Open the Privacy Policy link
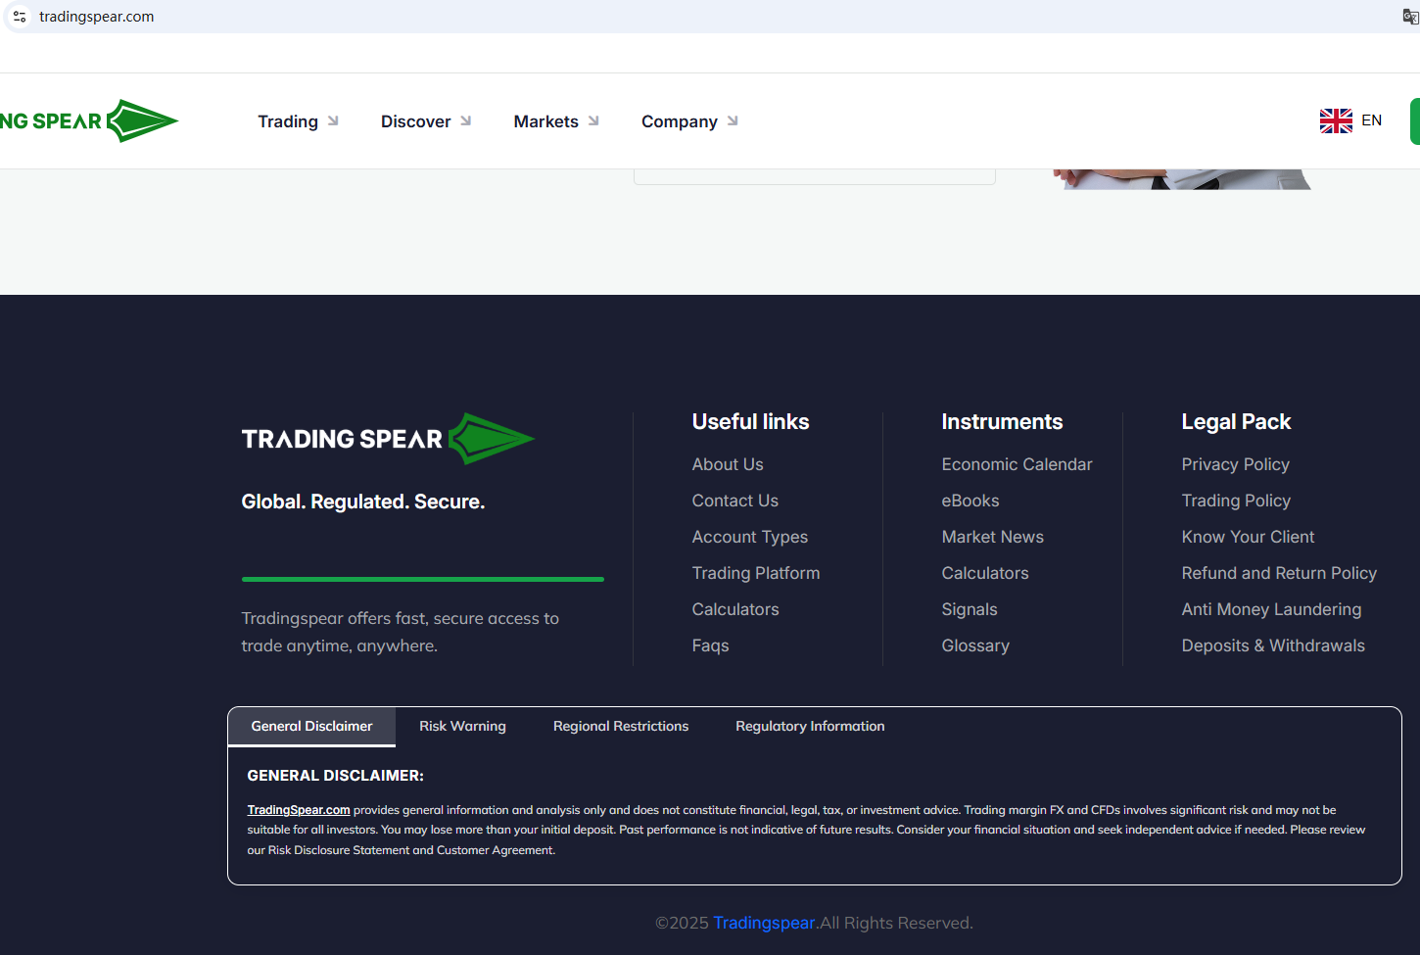The height and width of the screenshot is (955, 1420). click(x=1235, y=464)
